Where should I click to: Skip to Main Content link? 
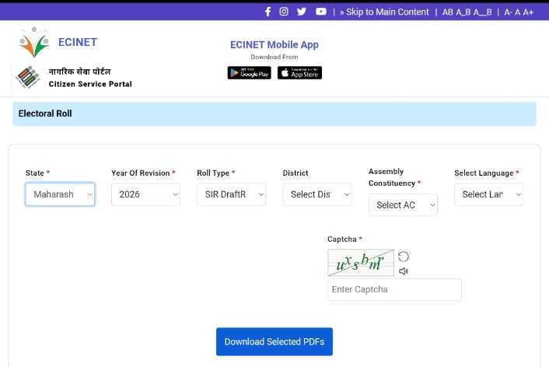click(x=384, y=12)
